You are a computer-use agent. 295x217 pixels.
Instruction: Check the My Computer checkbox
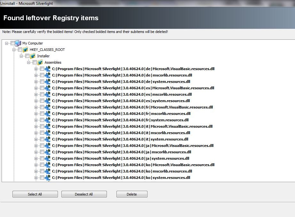pos(12,43)
